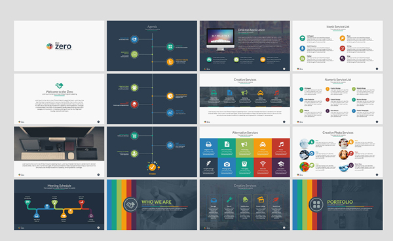
Task: Open the desk workspace photo slide
Action: click(x=59, y=152)
